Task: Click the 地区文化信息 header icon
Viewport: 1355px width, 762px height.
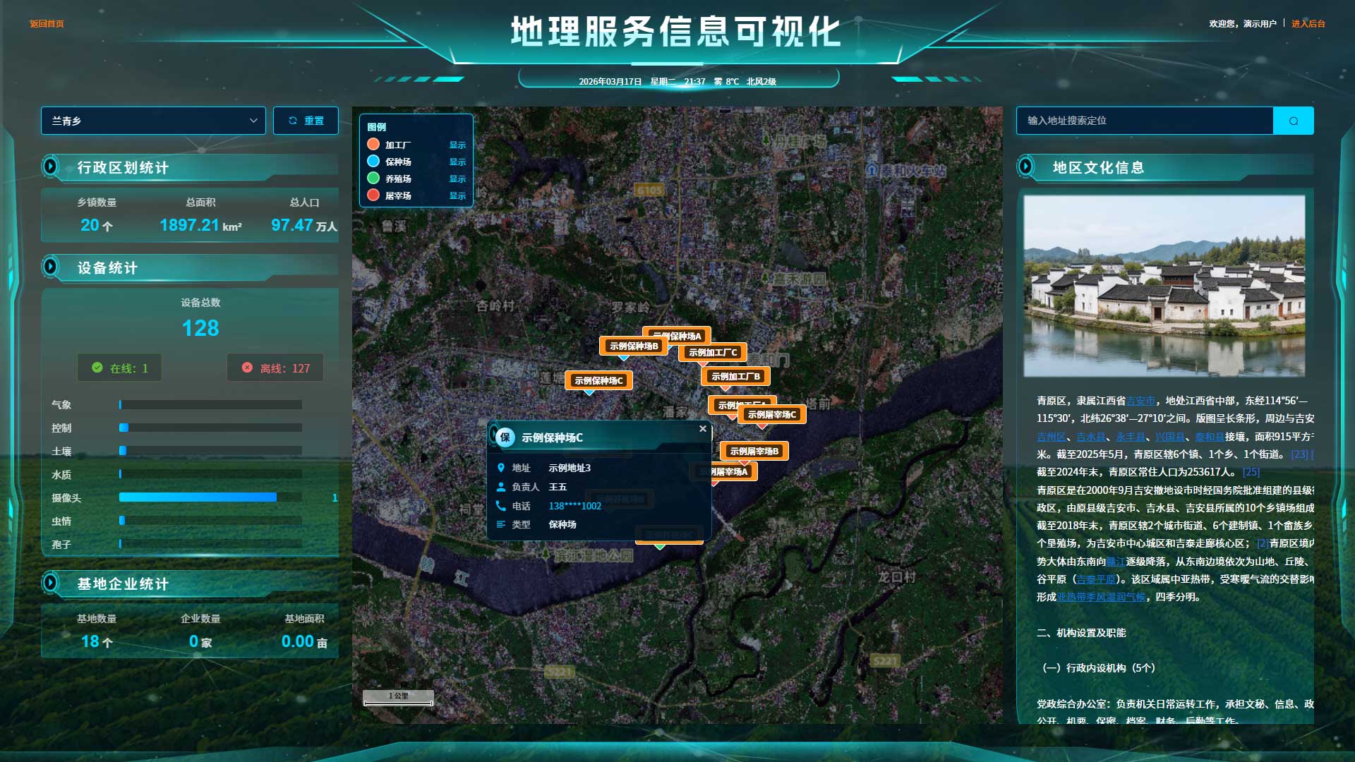Action: (1025, 167)
